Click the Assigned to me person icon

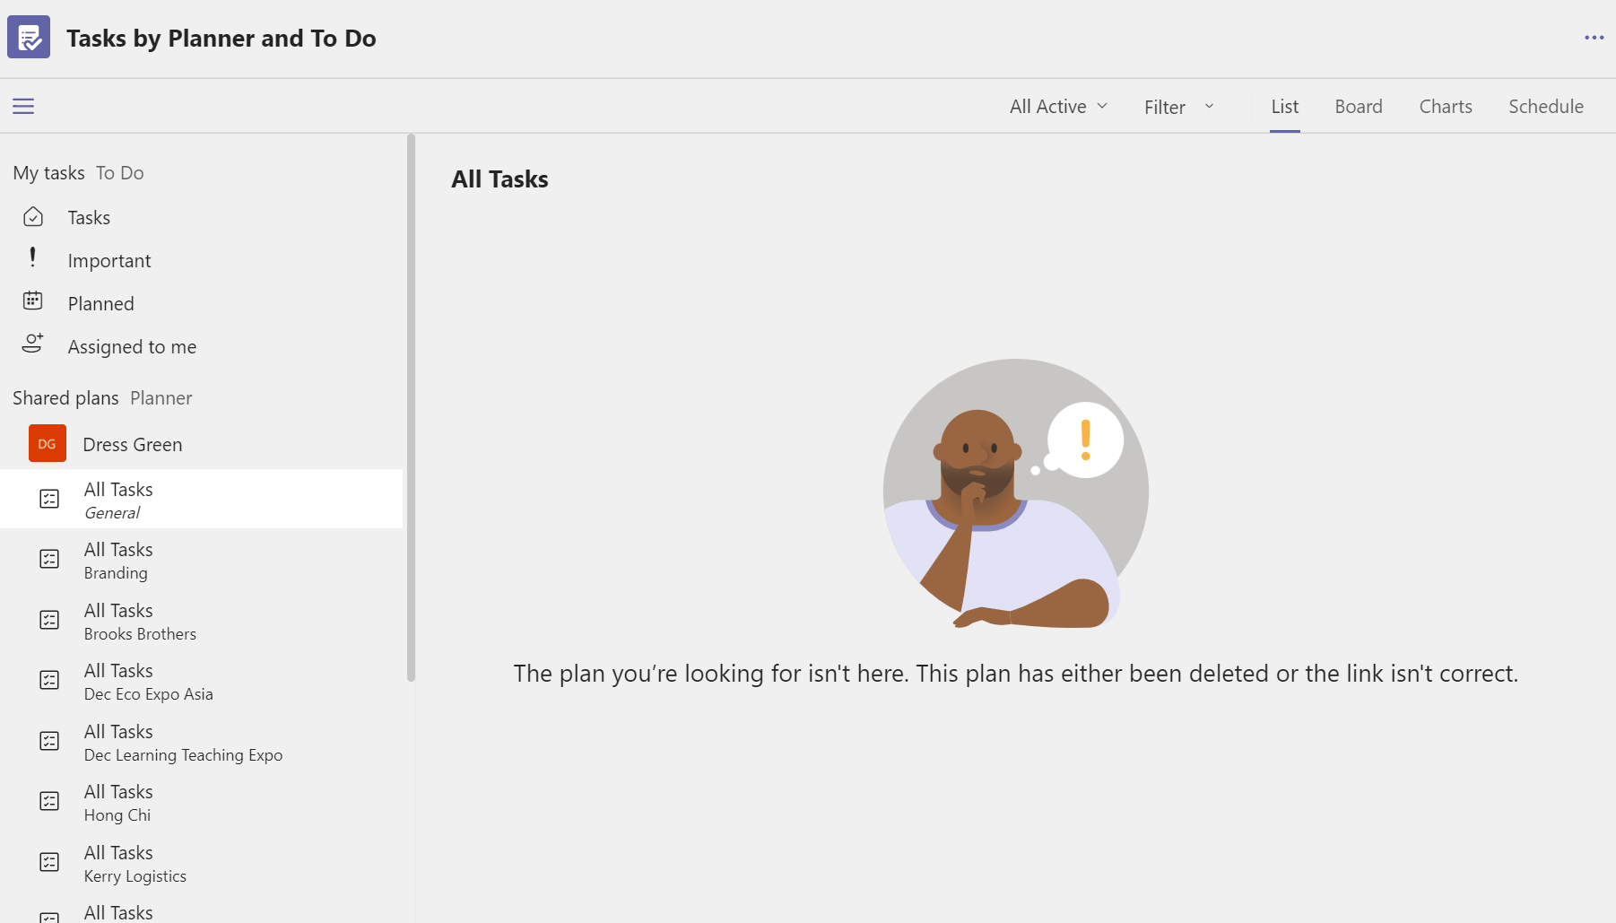(x=33, y=344)
